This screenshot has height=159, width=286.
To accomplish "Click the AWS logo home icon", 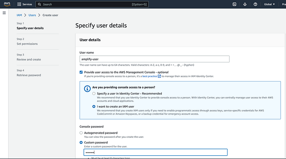I will click(7, 4).
